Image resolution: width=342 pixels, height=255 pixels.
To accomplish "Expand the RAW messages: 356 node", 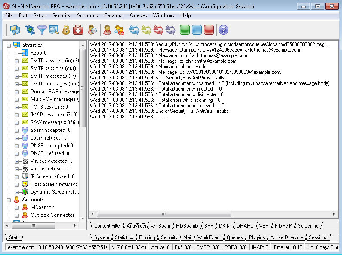I will coord(17,123).
